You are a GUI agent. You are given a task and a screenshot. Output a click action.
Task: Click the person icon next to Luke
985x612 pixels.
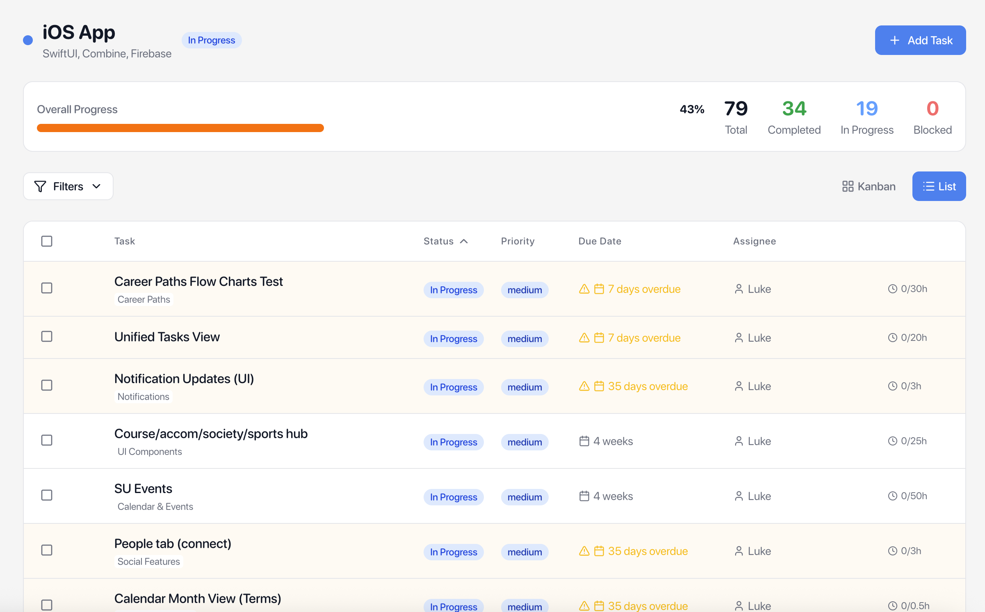739,289
